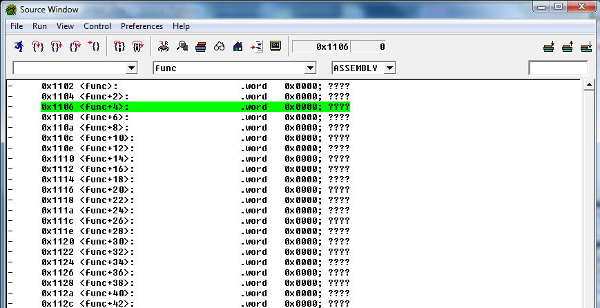Toggle breakpoint marker at 0x1110 <func+14>
This screenshot has width=600, height=308.
tap(10, 158)
